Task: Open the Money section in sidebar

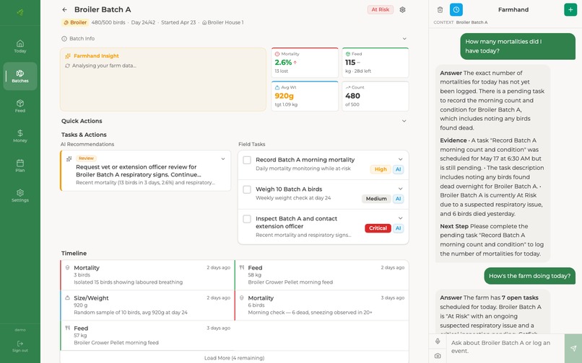Action: click(x=20, y=136)
